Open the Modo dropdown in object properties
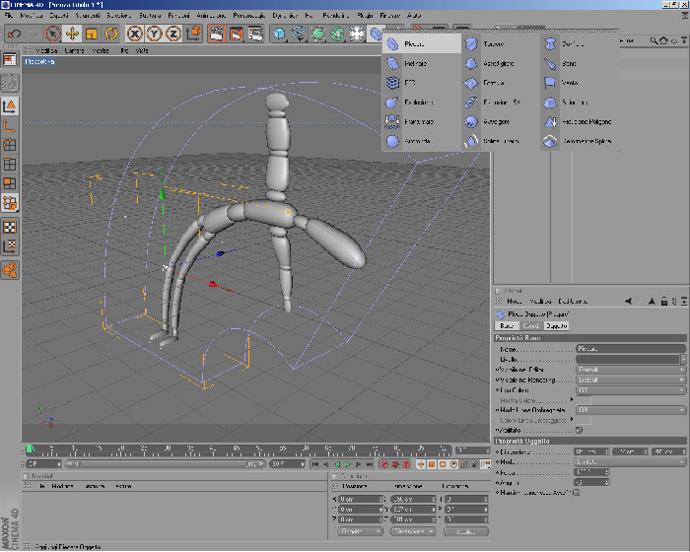The height and width of the screenshot is (552, 690). tap(629, 461)
